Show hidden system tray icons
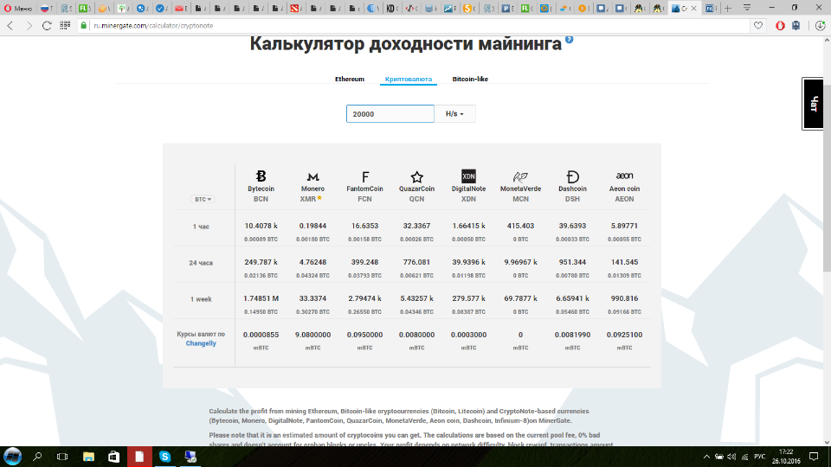 click(x=706, y=457)
